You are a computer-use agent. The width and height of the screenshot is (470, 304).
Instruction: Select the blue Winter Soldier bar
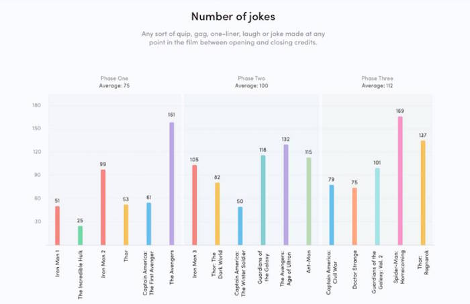tap(240, 225)
